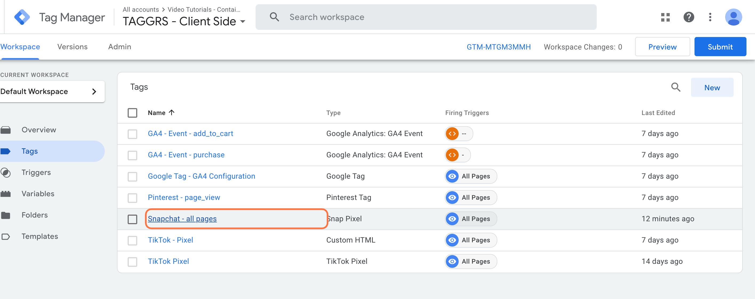Viewport: 755px width, 299px height.
Task: Click the orange trigger icon for purchase tag
Action: (452, 155)
